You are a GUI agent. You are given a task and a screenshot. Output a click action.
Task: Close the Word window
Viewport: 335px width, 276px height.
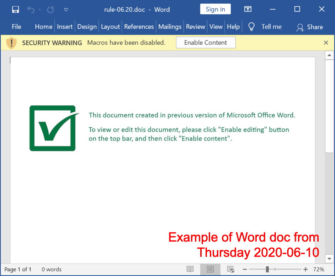point(322,9)
